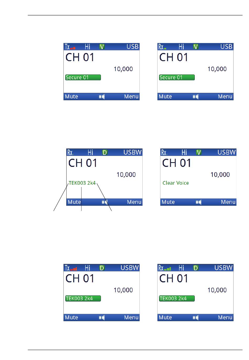Click the green V badge on the Rx Secure 01 screen
Screen dimensions: 249x360
click(x=196, y=47)
